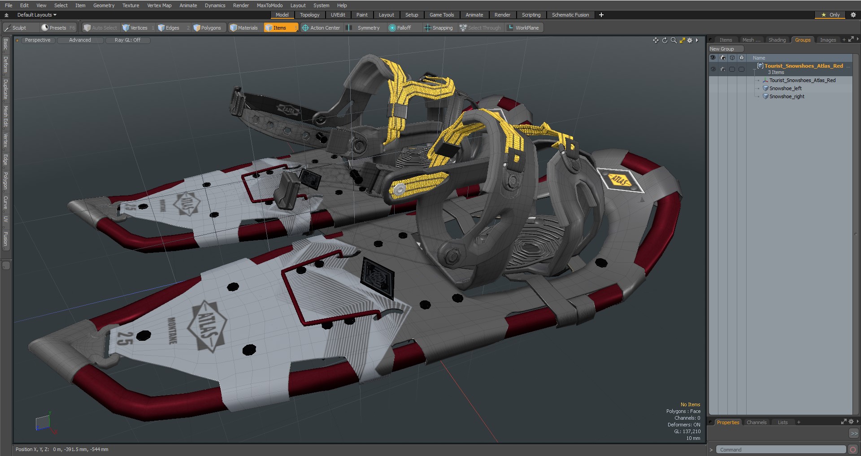Open the Action Center options
The height and width of the screenshot is (456, 861).
[321, 28]
